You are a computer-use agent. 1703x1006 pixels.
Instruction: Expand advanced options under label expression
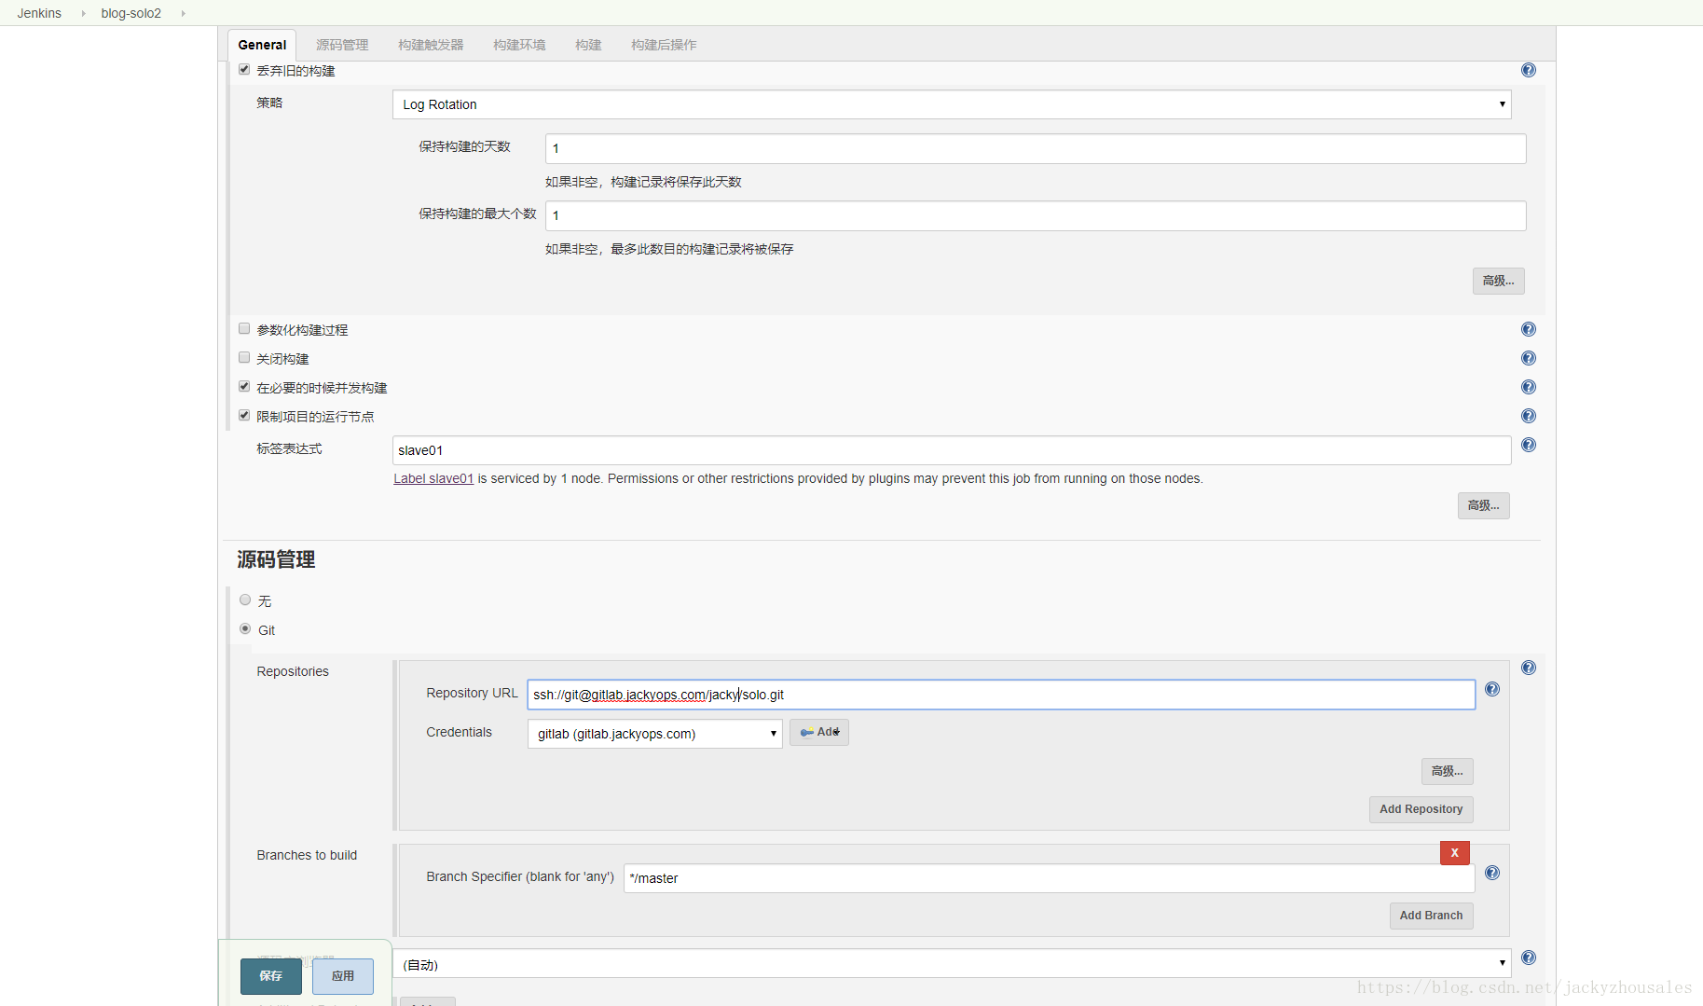point(1483,505)
